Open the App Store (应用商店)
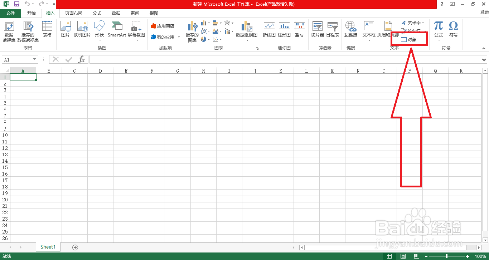Screen dimensions: 489x260 point(163,26)
